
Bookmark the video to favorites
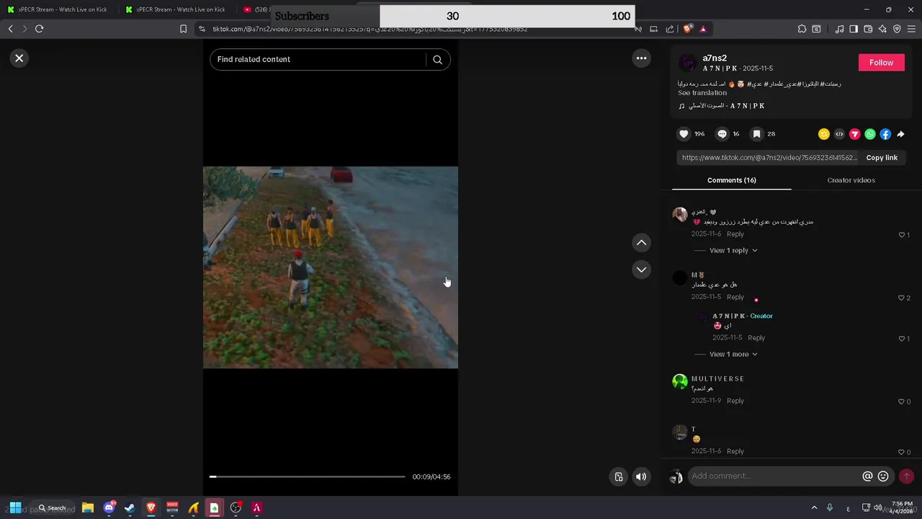[x=757, y=134]
